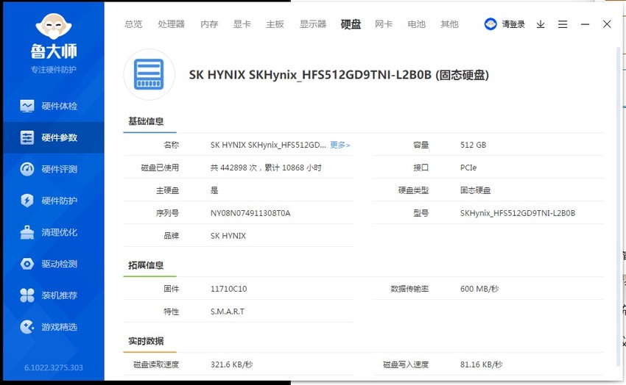
Task: Switch to the 显卡 graphics card tab
Action: click(242, 24)
